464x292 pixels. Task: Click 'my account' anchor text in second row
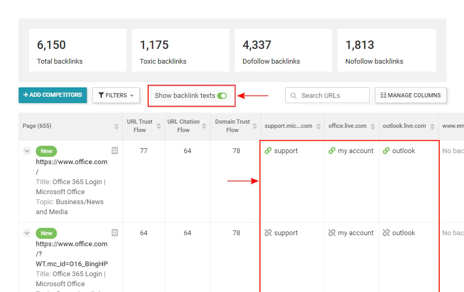[356, 233]
